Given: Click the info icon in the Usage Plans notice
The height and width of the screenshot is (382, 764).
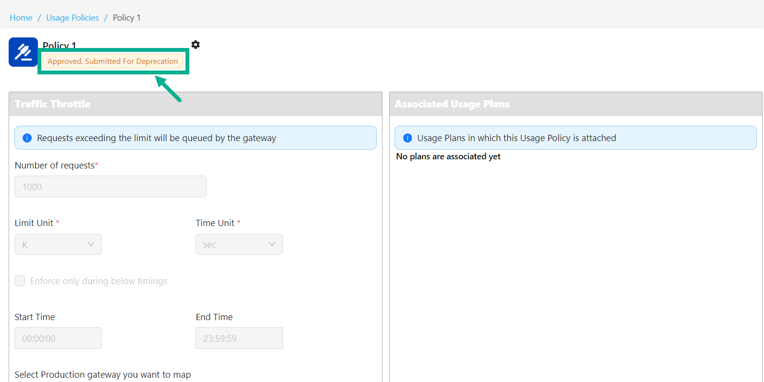Looking at the screenshot, I should (x=407, y=138).
